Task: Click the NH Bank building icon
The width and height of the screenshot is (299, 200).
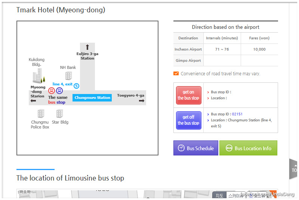Action: point(68,76)
